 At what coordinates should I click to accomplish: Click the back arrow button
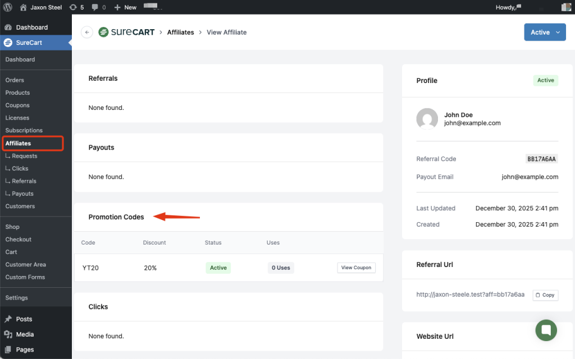pos(87,32)
